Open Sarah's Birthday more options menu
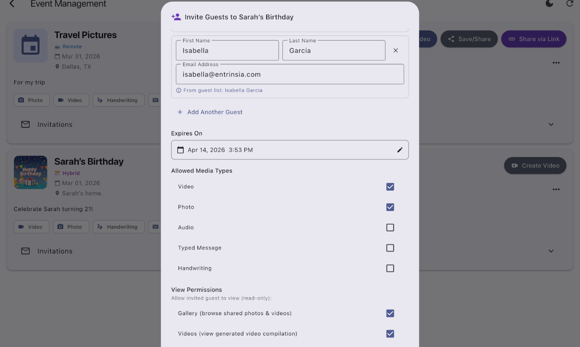This screenshot has width=580, height=347. (x=556, y=189)
